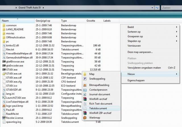Image resolution: width=182 pixels, height=127 pixels.
Task: Expand arrow after Grand Theft Auto IV breadcrumb
Action: 43,8
